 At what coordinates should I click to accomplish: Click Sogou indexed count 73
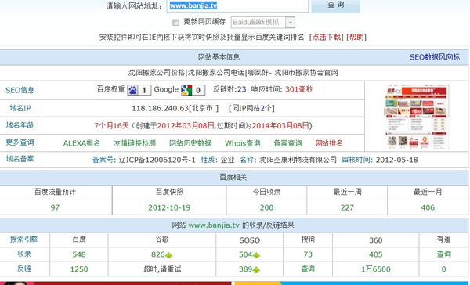coord(308,254)
